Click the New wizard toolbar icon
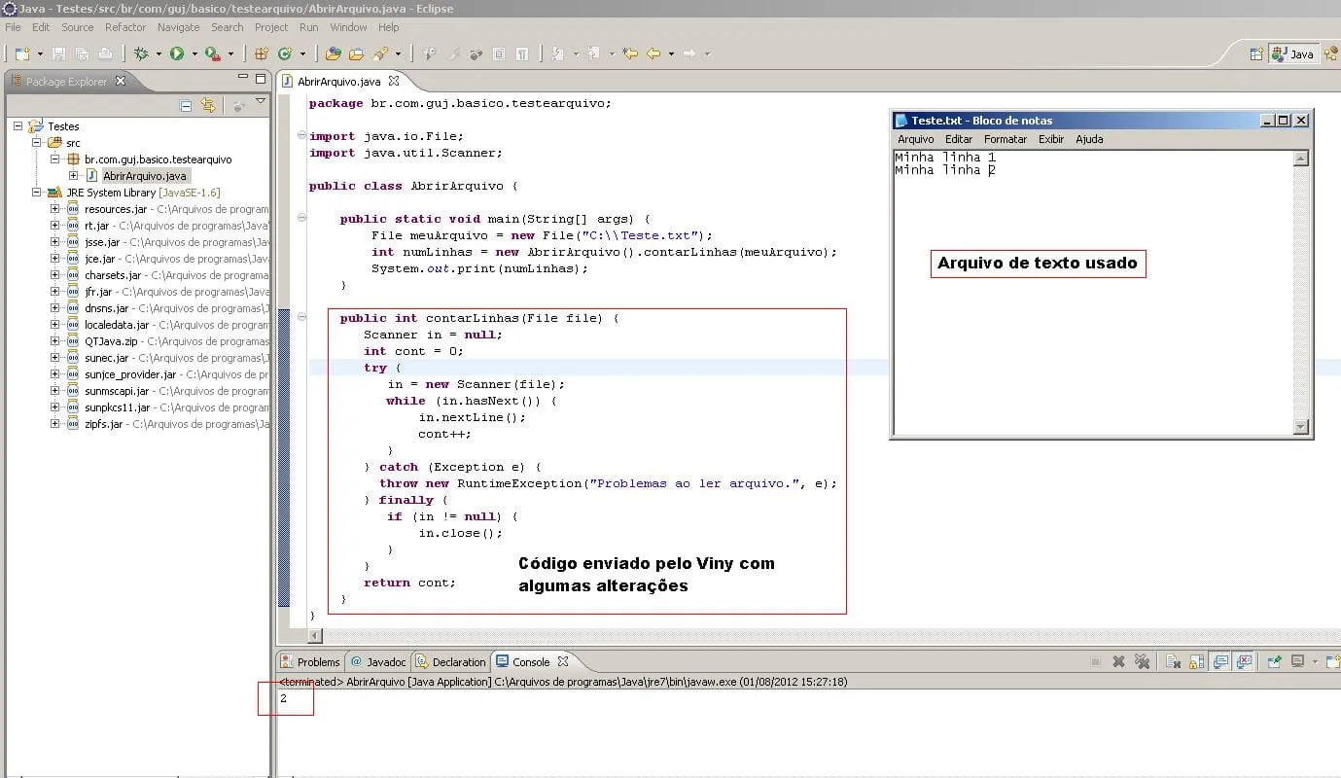 click(x=22, y=53)
